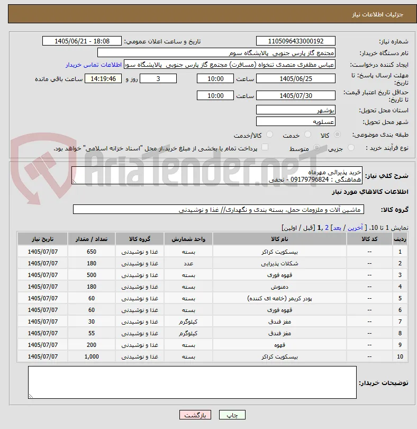Click the شماره نیاز field 1105096433000192
The image size is (417, 429).
pos(296,41)
